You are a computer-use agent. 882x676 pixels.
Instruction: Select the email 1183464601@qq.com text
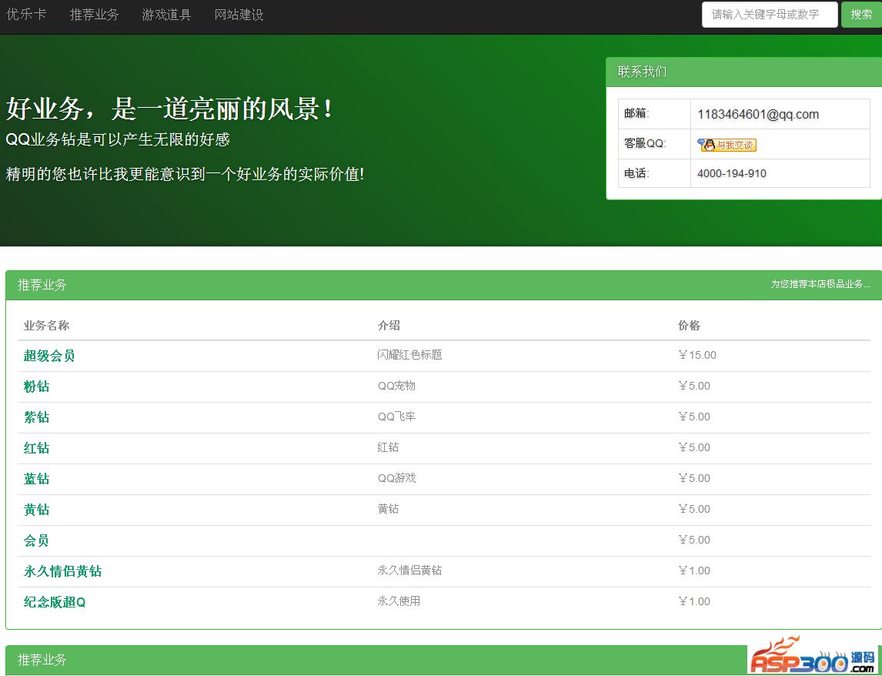coord(757,114)
